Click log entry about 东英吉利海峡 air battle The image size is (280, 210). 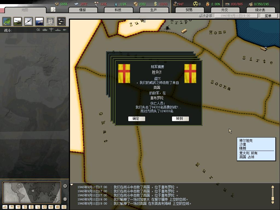point(135,203)
